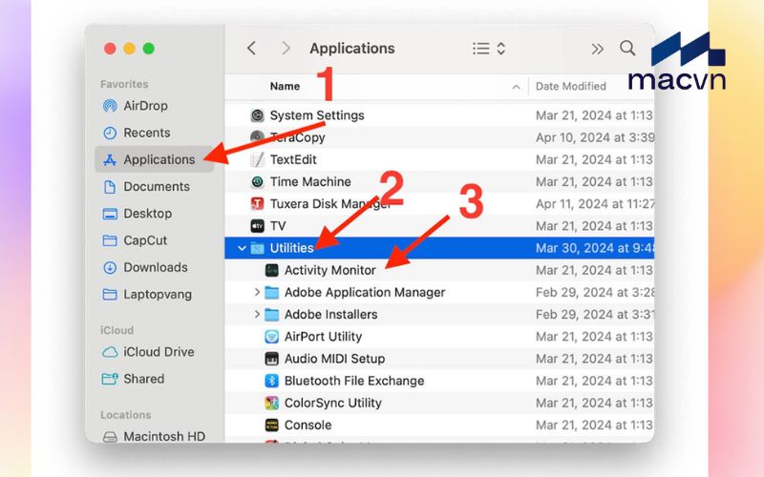Image resolution: width=764 pixels, height=477 pixels.
Task: Click the Time Machine name text
Action: pos(310,181)
